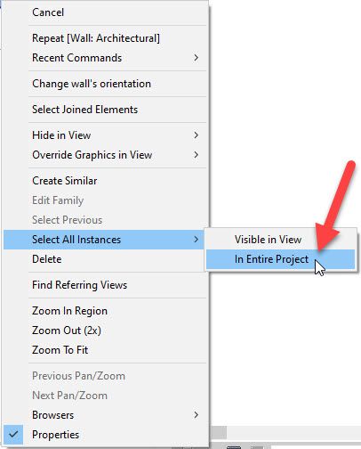Expand Override Graphics in View chevron
361x449 pixels.
pos(196,155)
